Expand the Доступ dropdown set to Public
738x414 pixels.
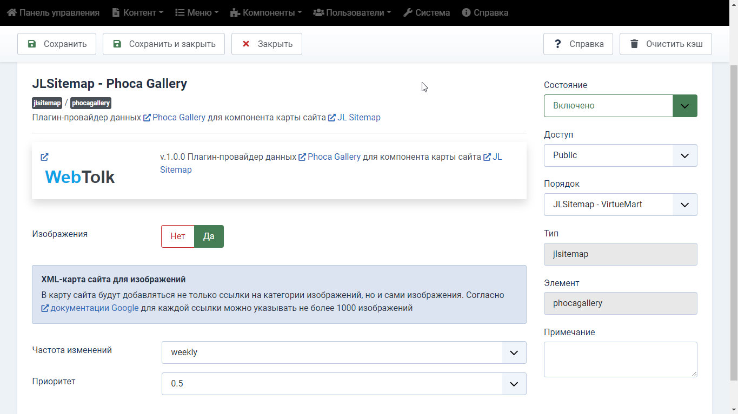620,155
